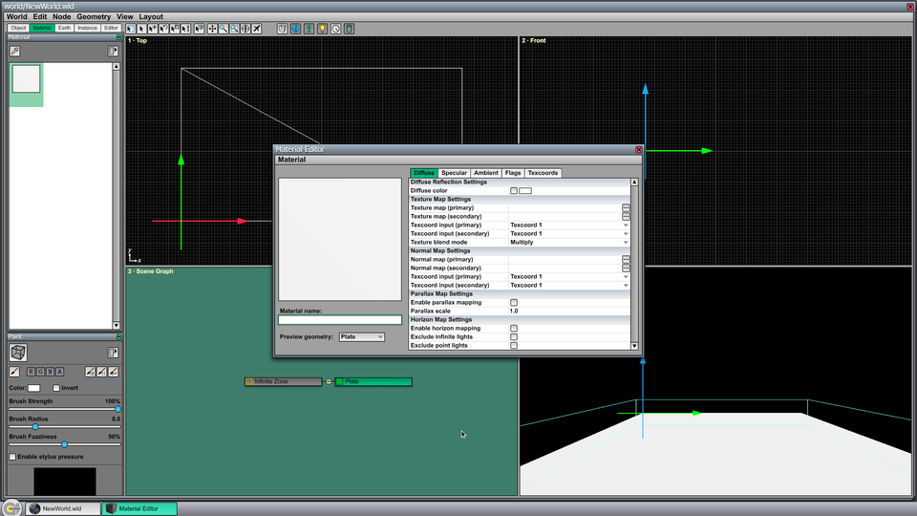
Task: Click the paint brush tool icon
Action: pyautogui.click(x=14, y=372)
